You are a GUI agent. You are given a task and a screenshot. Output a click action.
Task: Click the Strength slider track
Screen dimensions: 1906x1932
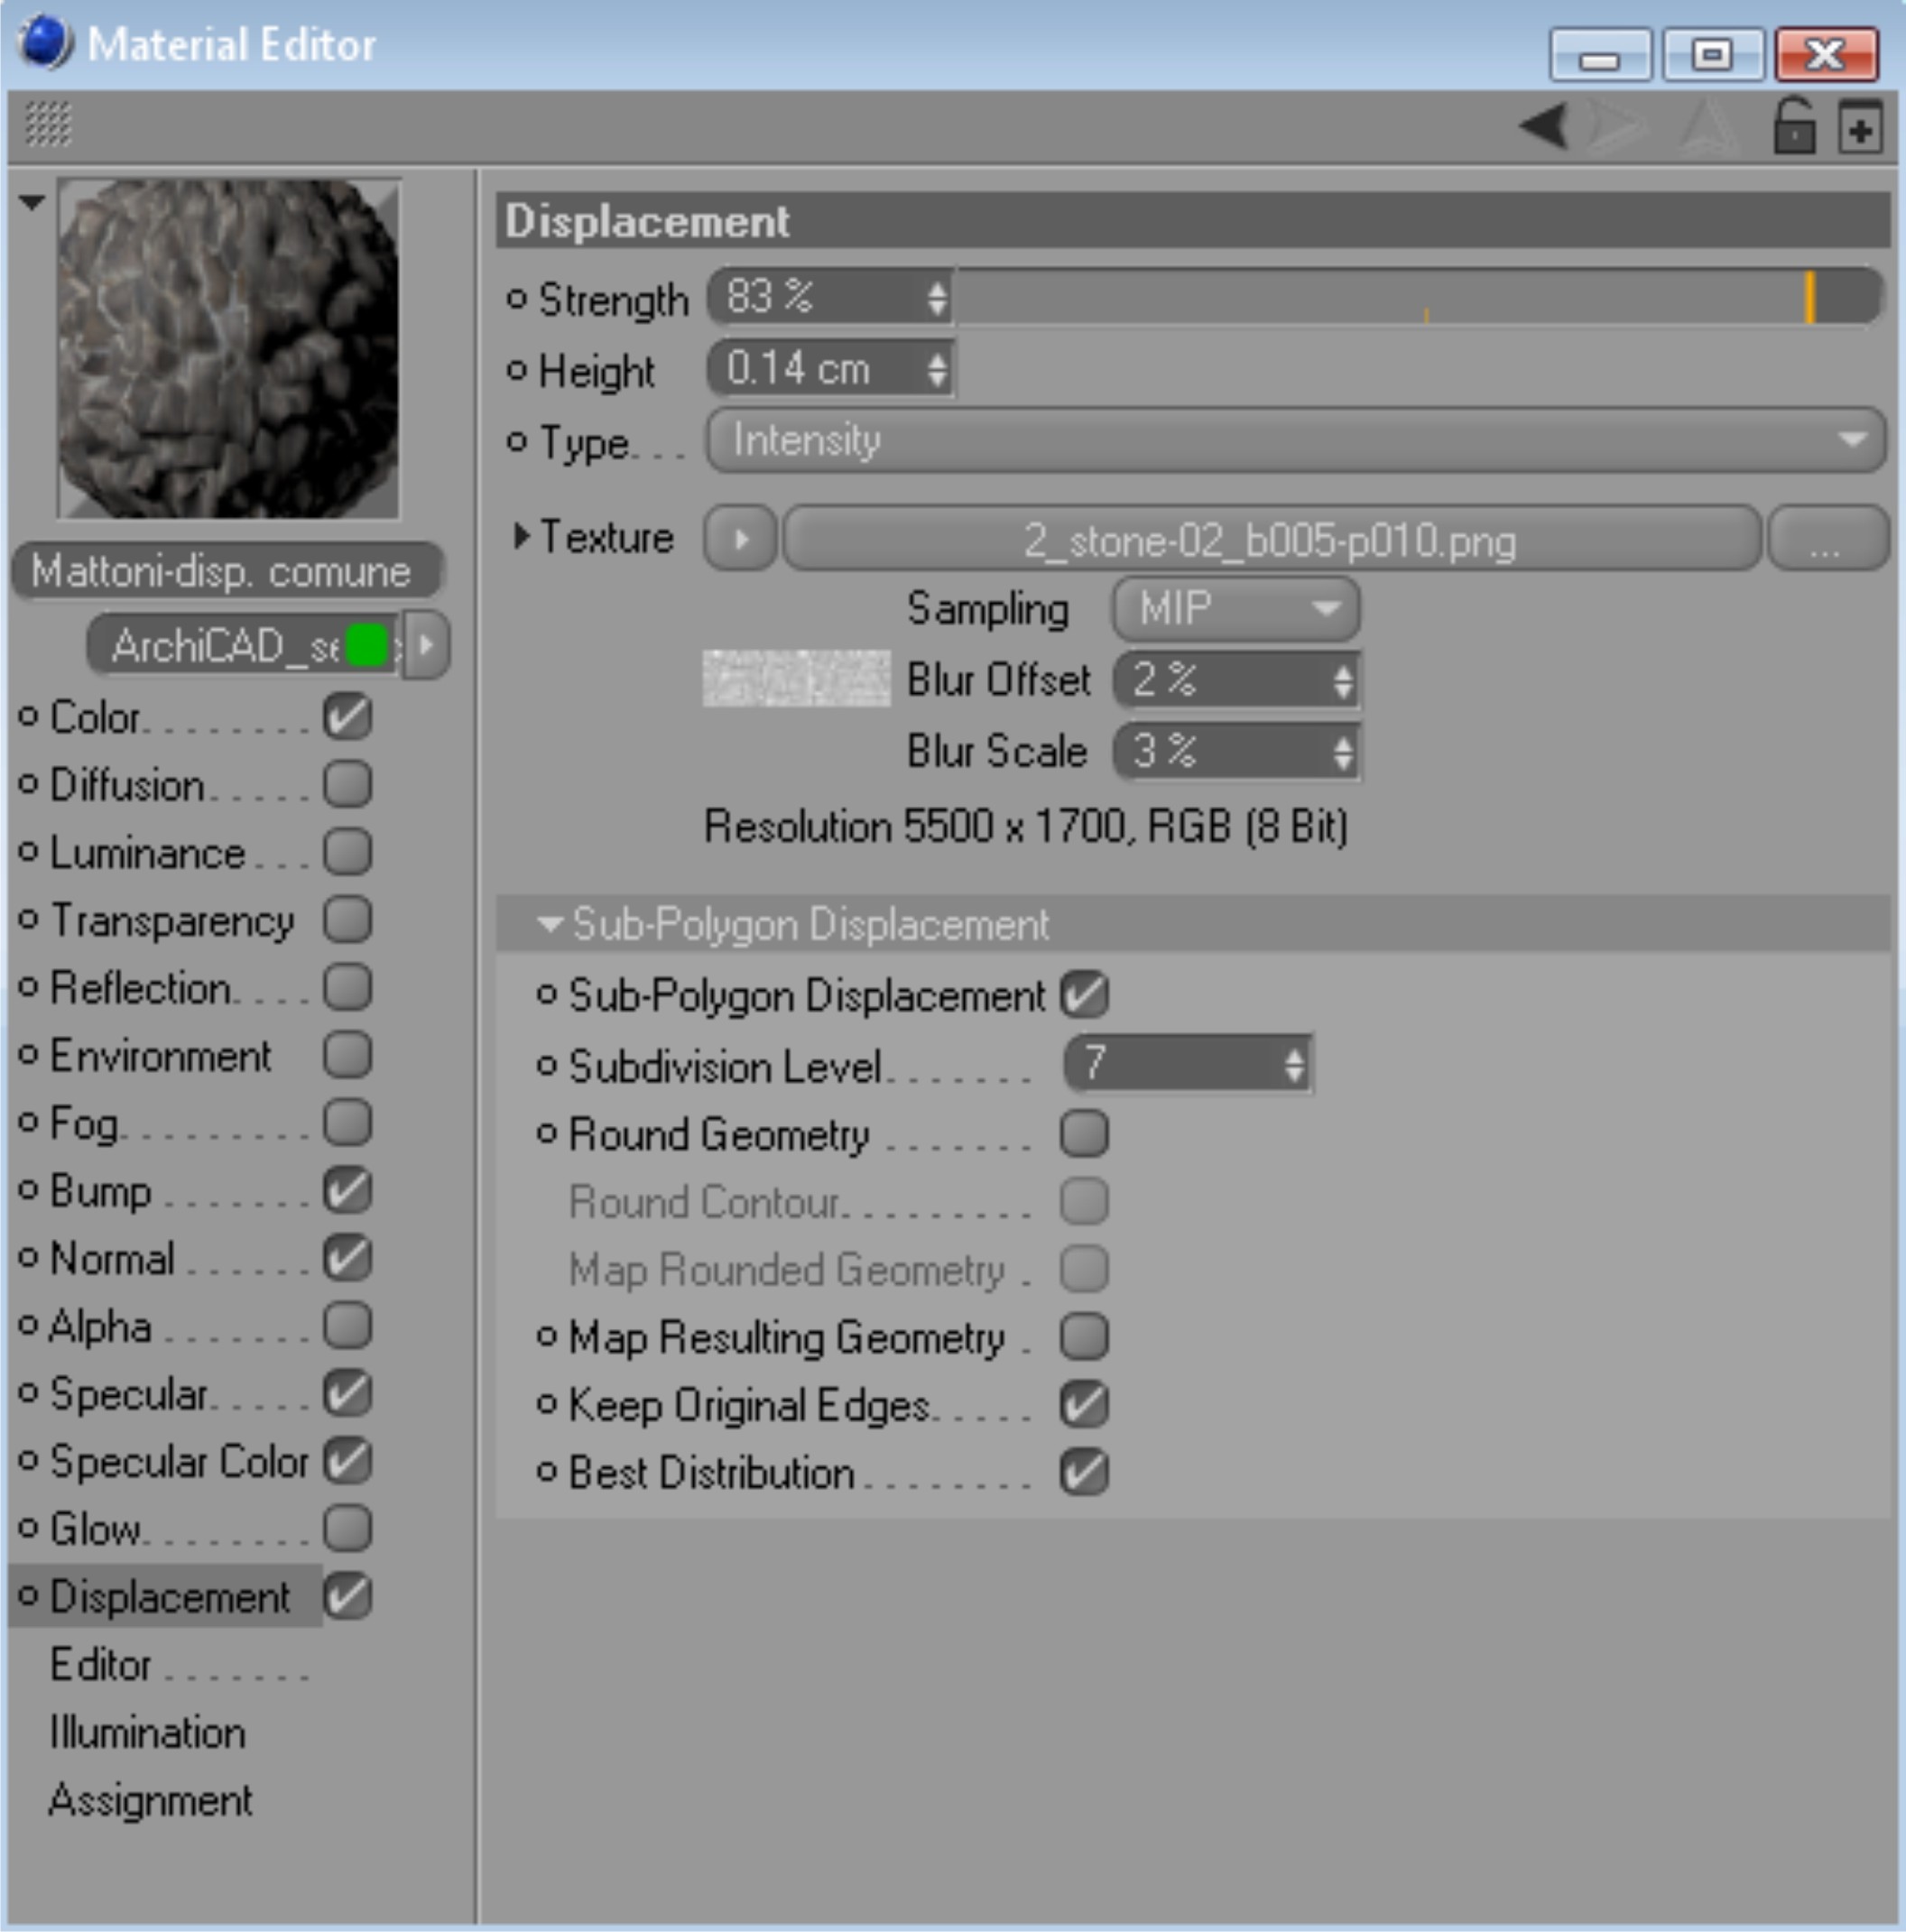[1400, 297]
